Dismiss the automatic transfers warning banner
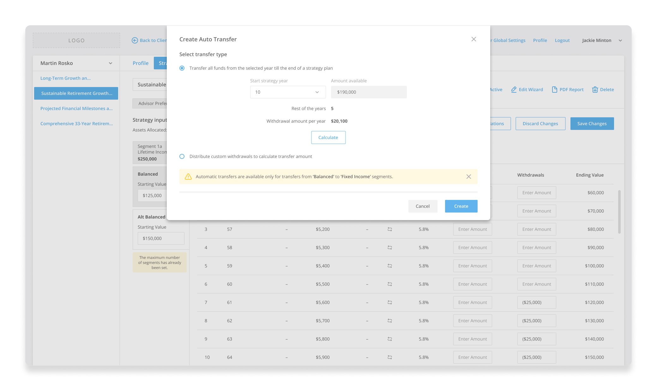This screenshot has height=391, width=657. click(469, 177)
